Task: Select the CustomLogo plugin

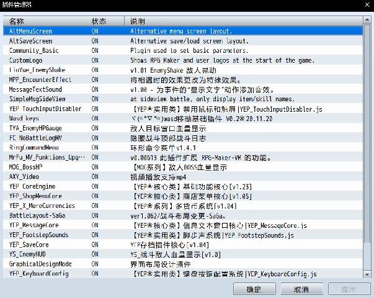Action: click(x=183, y=60)
